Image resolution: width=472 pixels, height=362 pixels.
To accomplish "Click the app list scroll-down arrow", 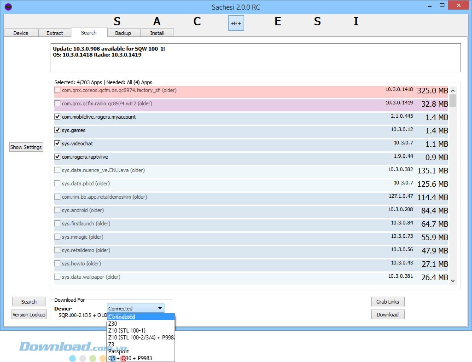I will (x=453, y=281).
